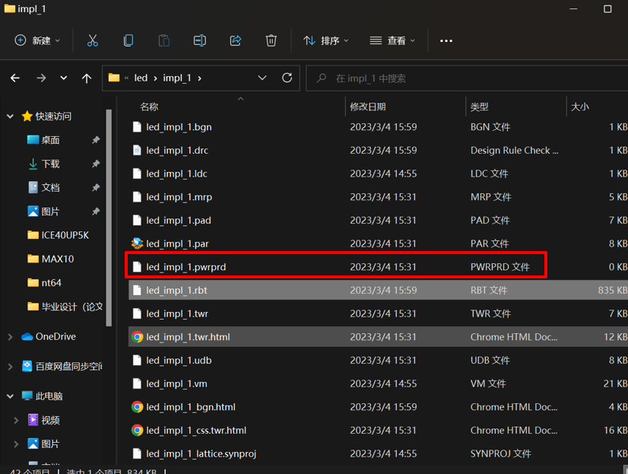
Task: Select 桌面 in quick access
Action: (x=43, y=140)
